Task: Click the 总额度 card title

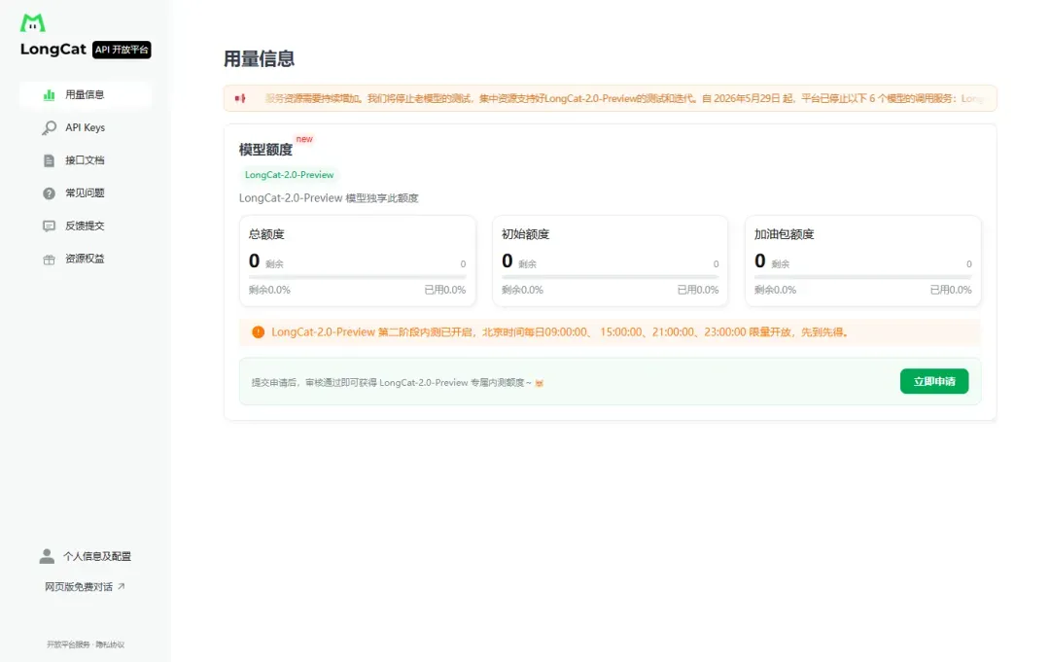Action: [x=266, y=234]
